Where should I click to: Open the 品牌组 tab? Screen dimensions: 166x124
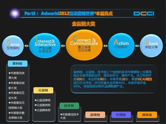click(x=95, y=115)
